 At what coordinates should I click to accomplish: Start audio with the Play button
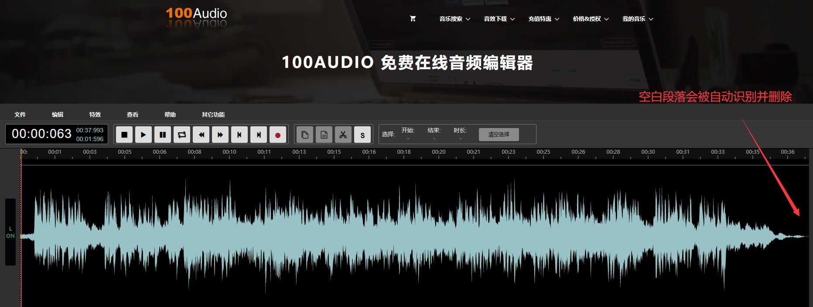tap(143, 135)
